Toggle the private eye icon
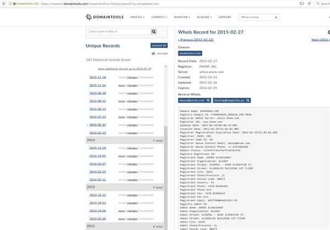The height and width of the screenshot is (230, 330). click(x=153, y=53)
